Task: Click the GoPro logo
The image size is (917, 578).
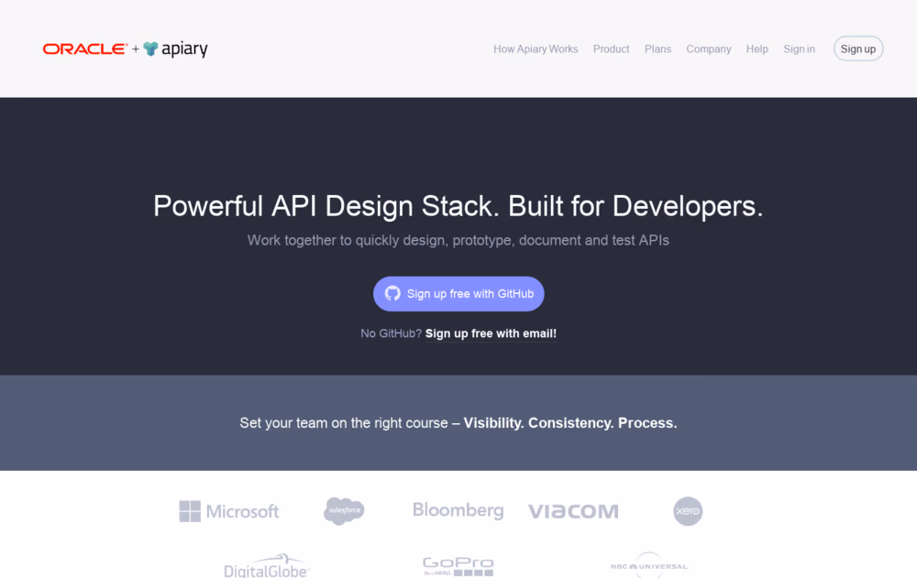Action: pos(458,566)
